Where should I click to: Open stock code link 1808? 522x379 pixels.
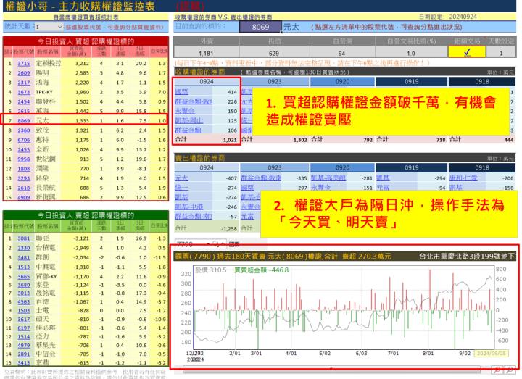click(24, 169)
